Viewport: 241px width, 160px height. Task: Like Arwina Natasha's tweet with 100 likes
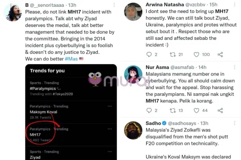point(196,54)
